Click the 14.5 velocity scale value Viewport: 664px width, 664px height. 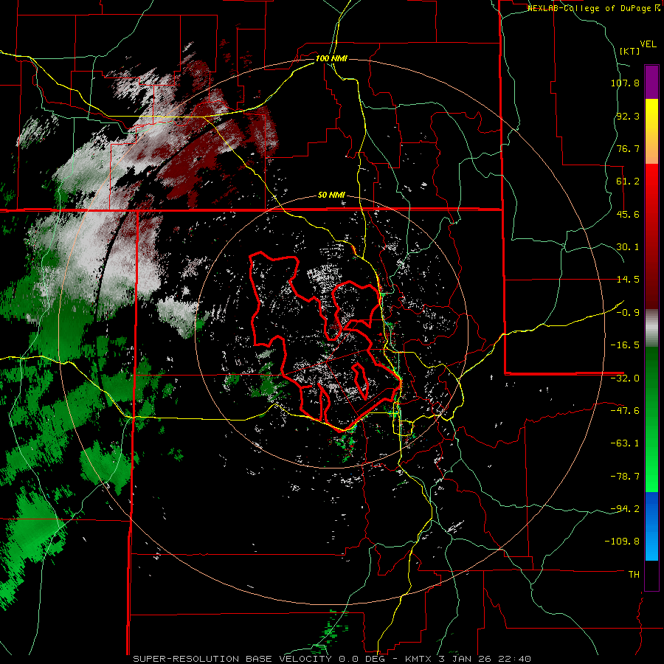(628, 280)
